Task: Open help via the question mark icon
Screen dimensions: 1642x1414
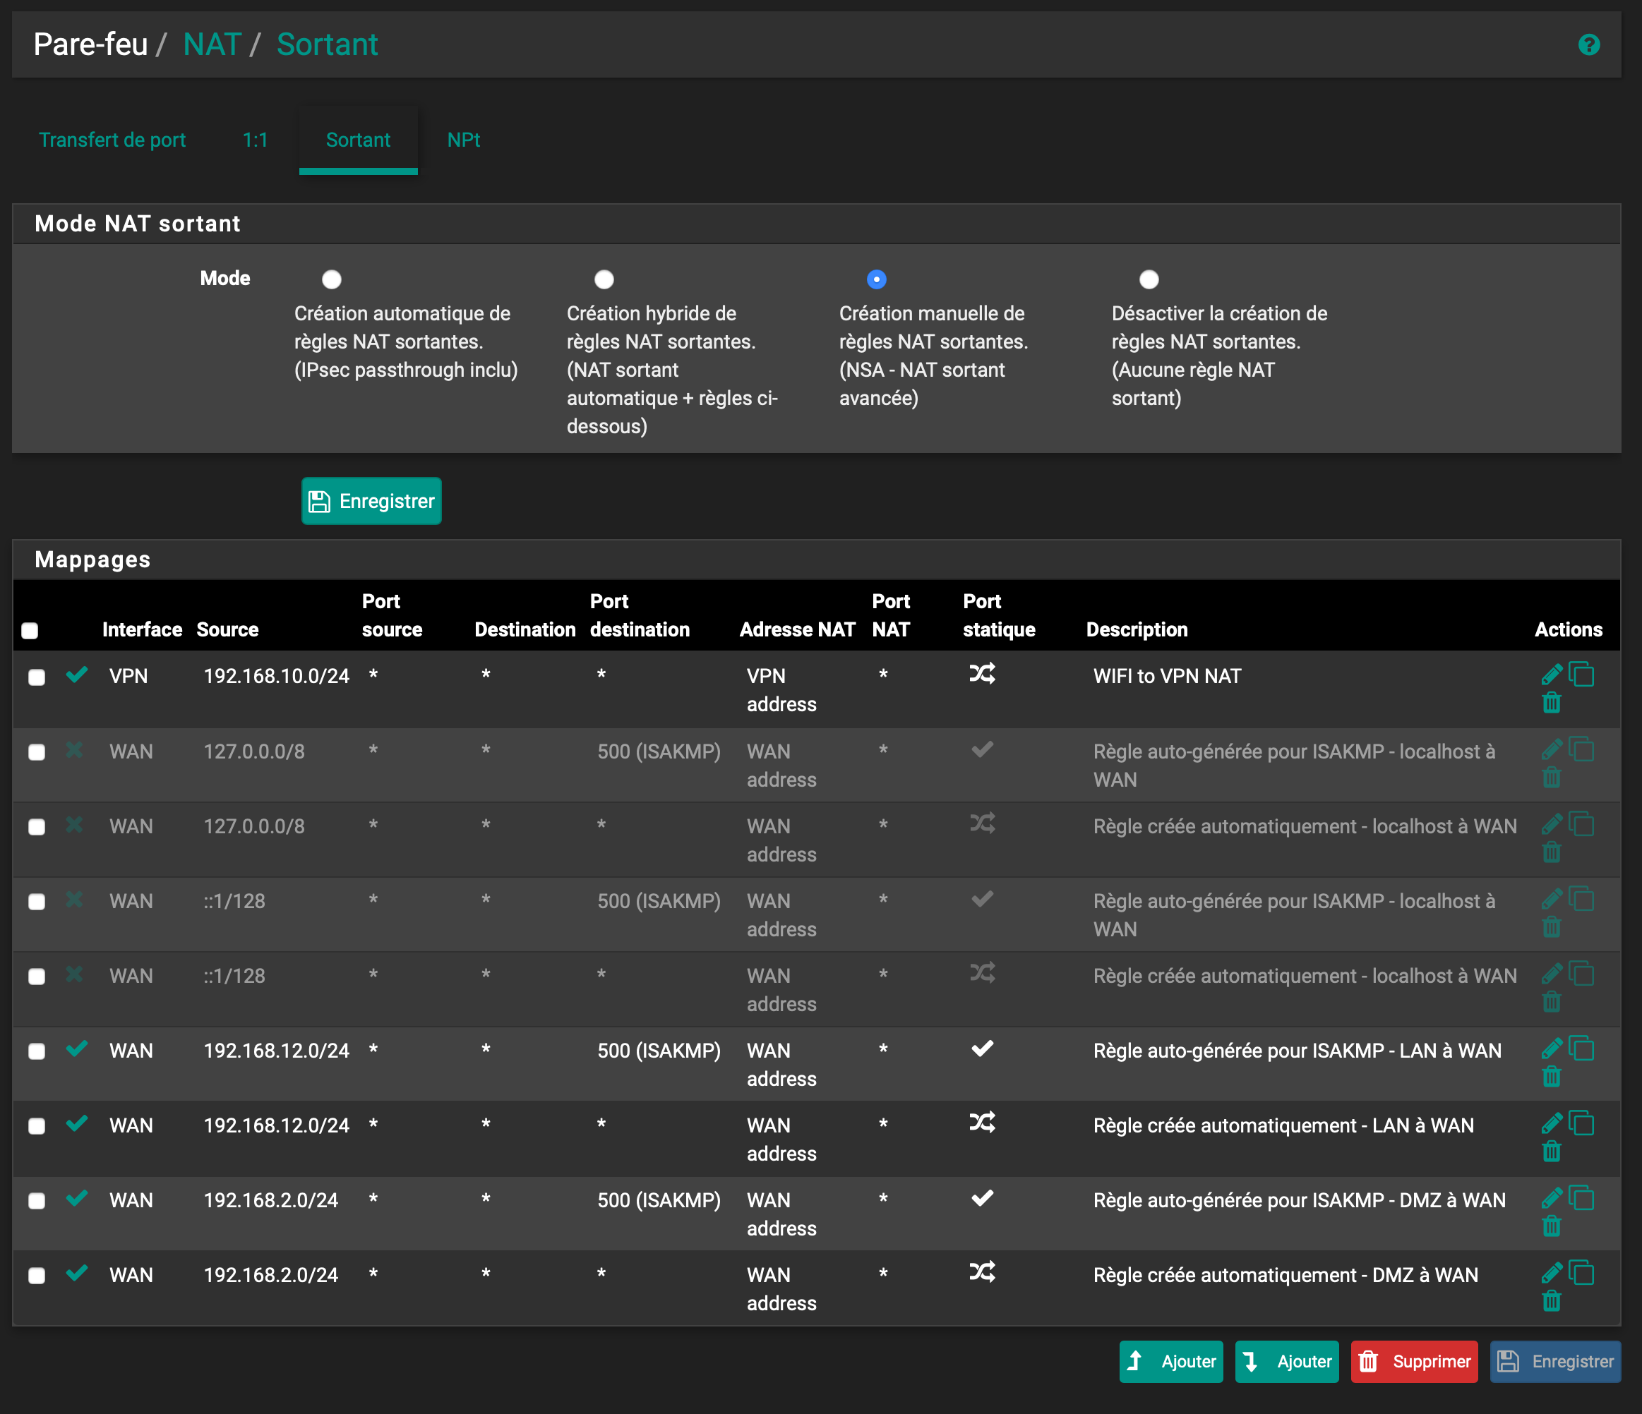Action: tap(1588, 45)
